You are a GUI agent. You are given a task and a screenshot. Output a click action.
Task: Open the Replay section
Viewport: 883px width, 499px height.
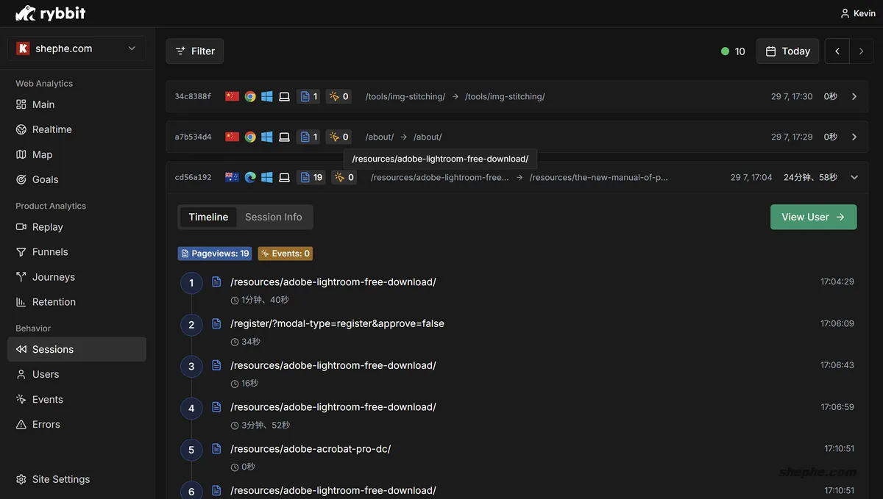pos(47,227)
